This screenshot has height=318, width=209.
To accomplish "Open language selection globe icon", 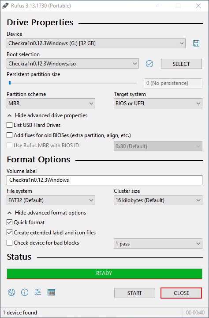I will click(11, 292).
